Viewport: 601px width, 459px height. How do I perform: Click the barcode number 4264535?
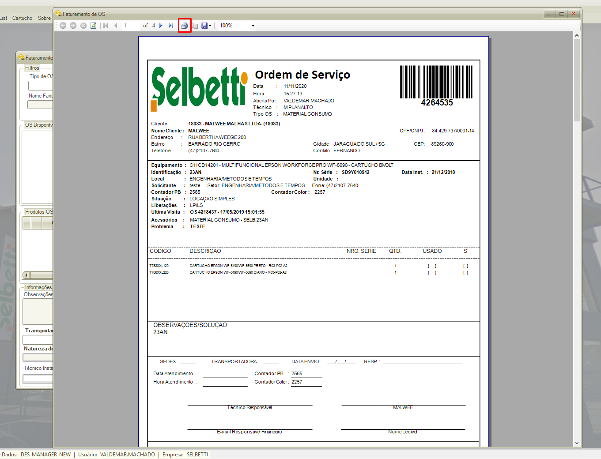[437, 103]
